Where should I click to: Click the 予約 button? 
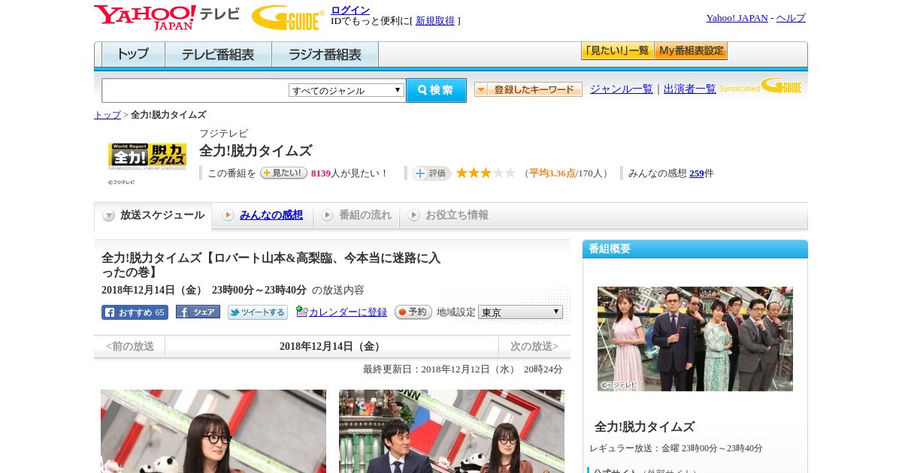tap(413, 312)
